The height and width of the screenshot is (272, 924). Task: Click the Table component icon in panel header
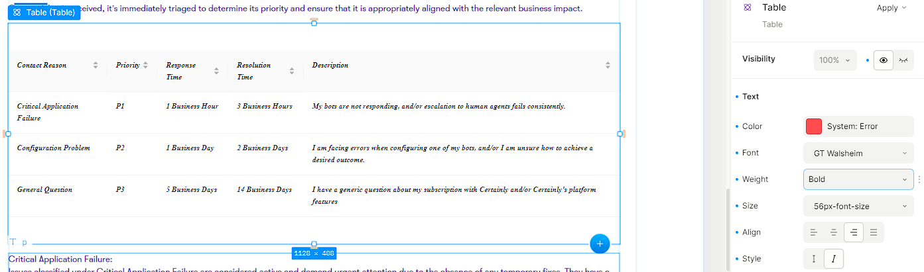click(x=748, y=8)
